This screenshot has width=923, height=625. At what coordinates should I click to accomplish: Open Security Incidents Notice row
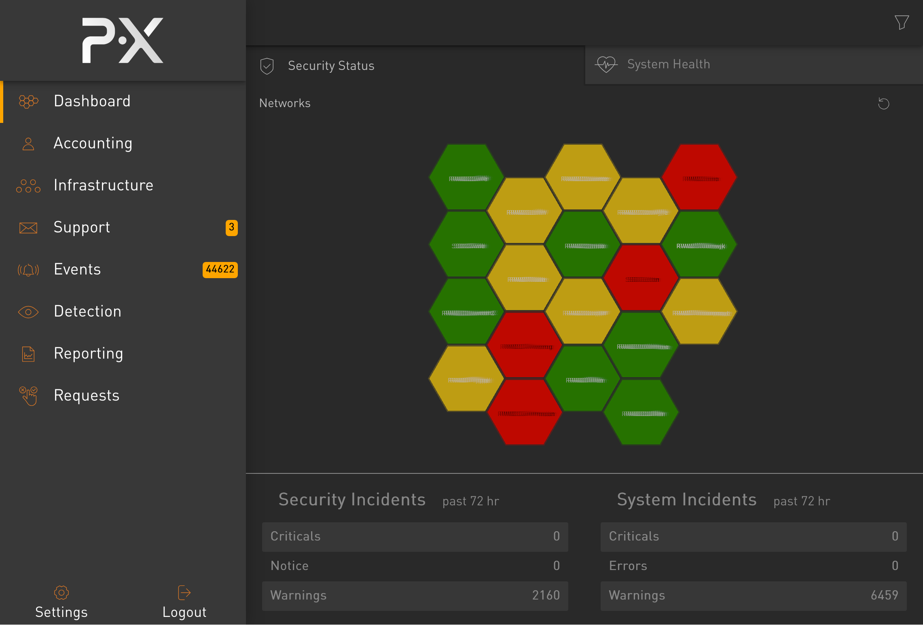click(x=415, y=566)
